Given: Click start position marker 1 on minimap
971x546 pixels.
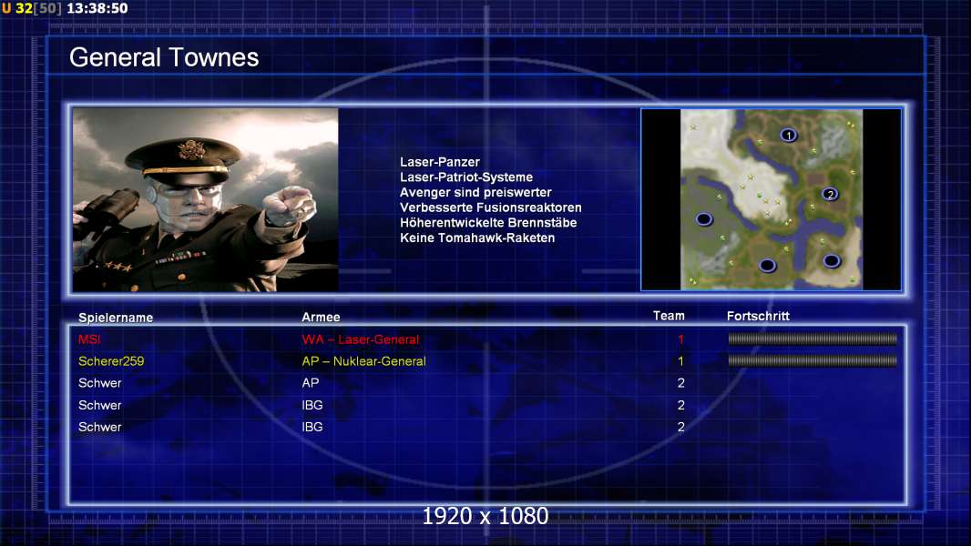Looking at the screenshot, I should (788, 135).
